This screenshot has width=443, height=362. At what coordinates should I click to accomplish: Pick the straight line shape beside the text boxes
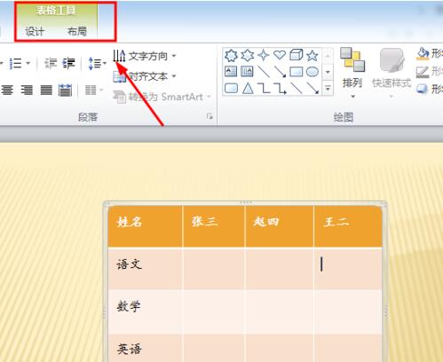[264, 71]
